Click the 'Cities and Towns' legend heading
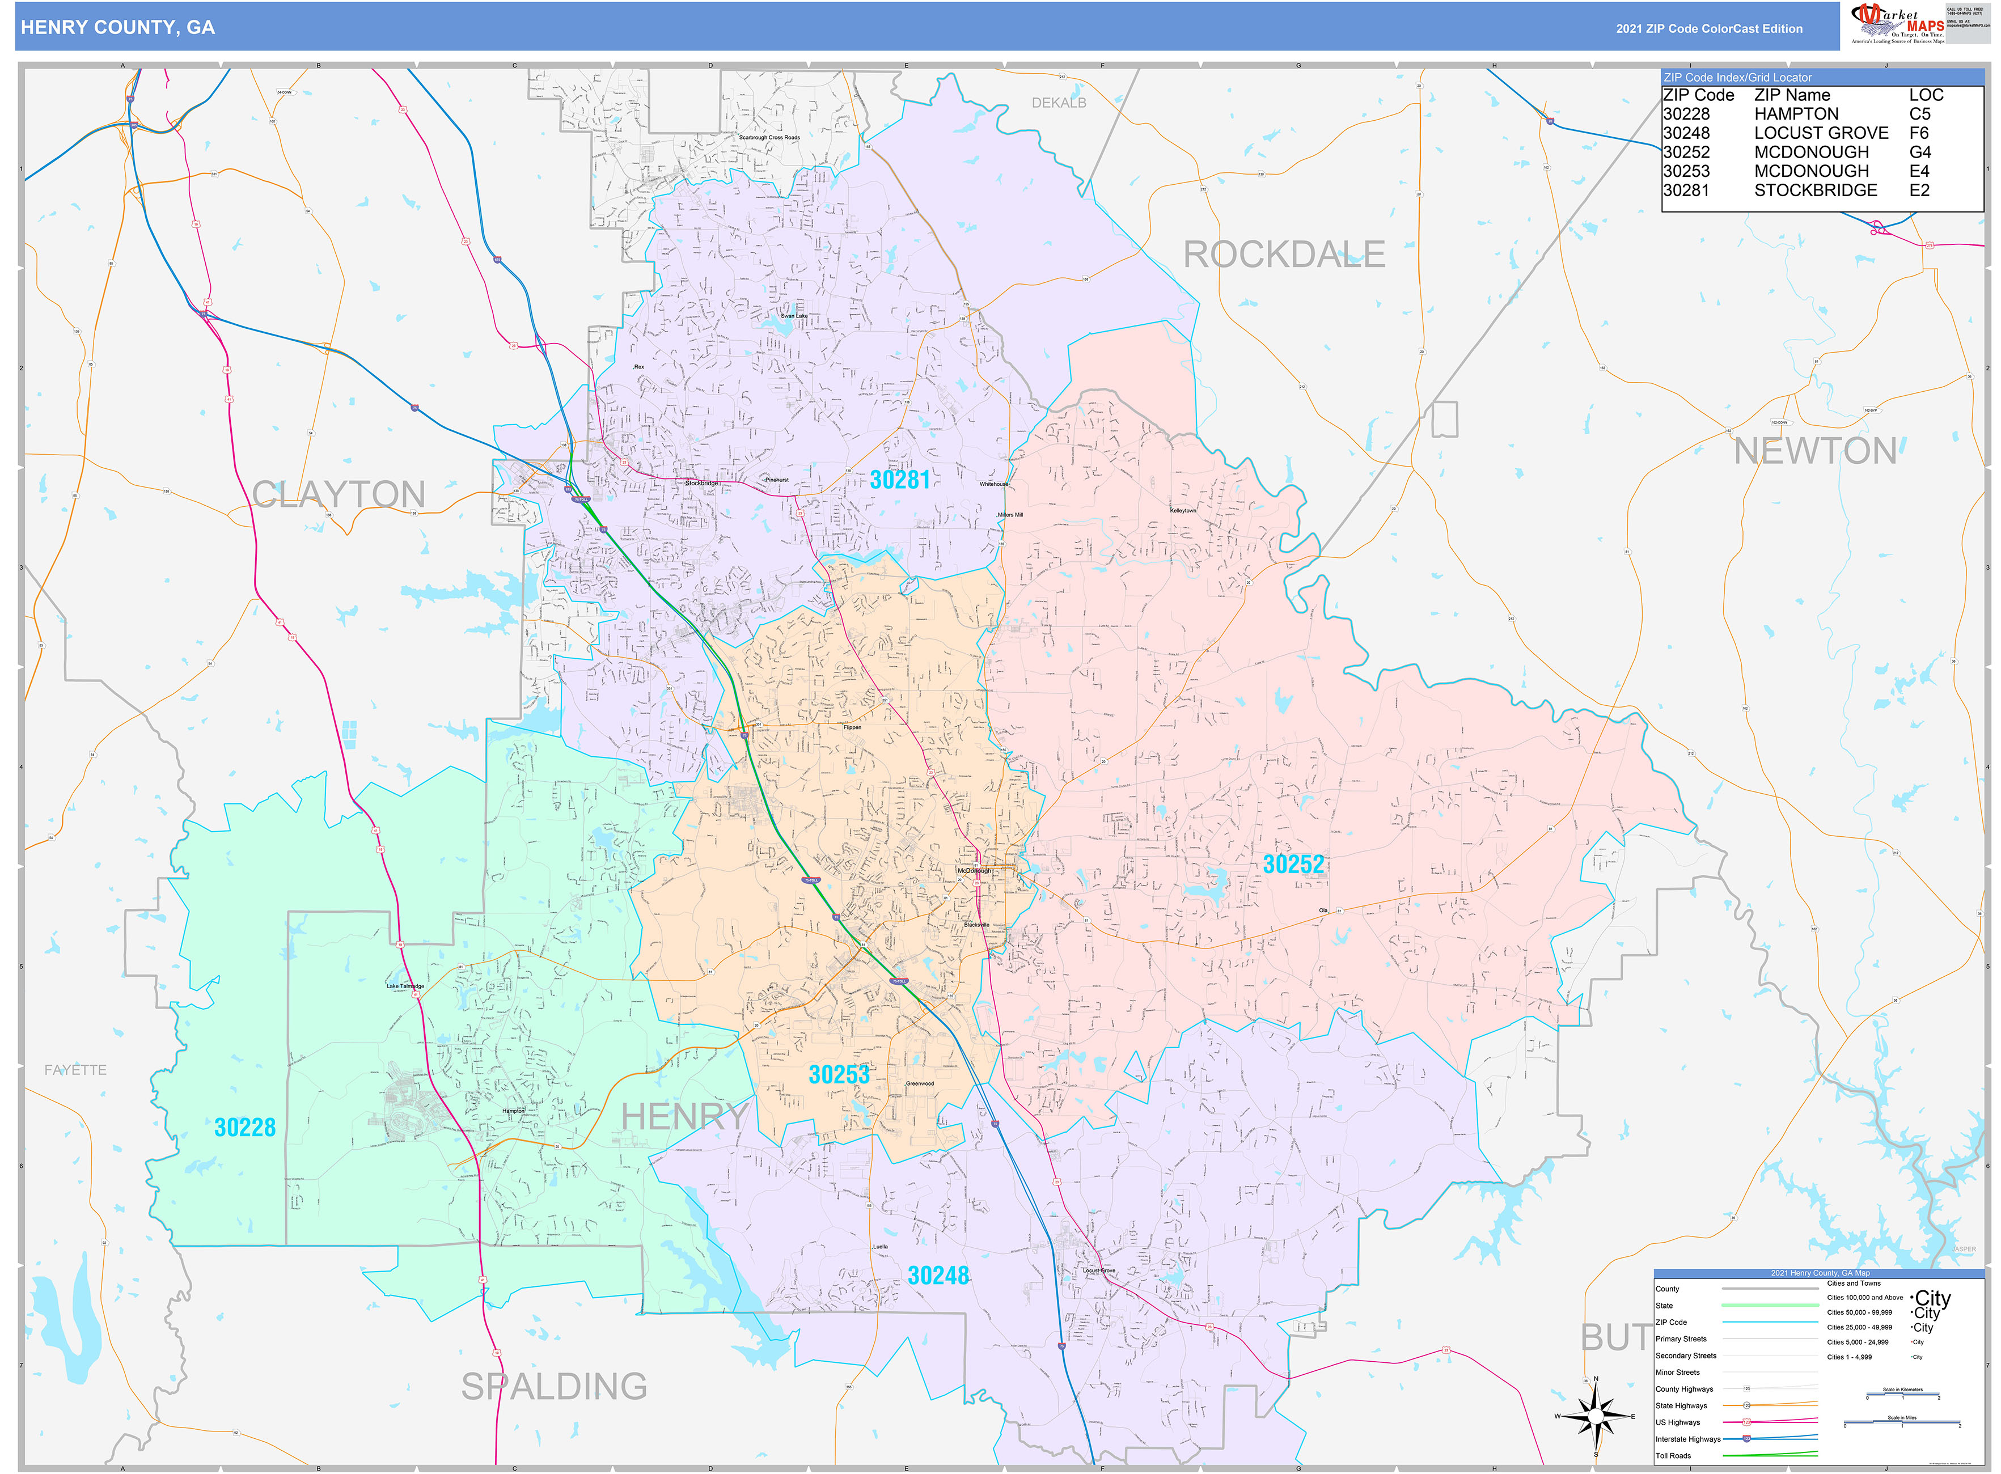2001x1474 pixels. point(1854,1283)
